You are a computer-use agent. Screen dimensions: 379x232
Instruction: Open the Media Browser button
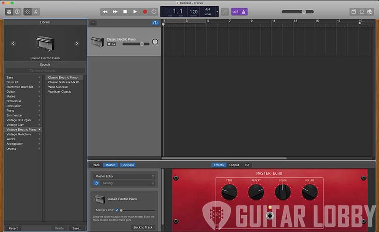370,11
